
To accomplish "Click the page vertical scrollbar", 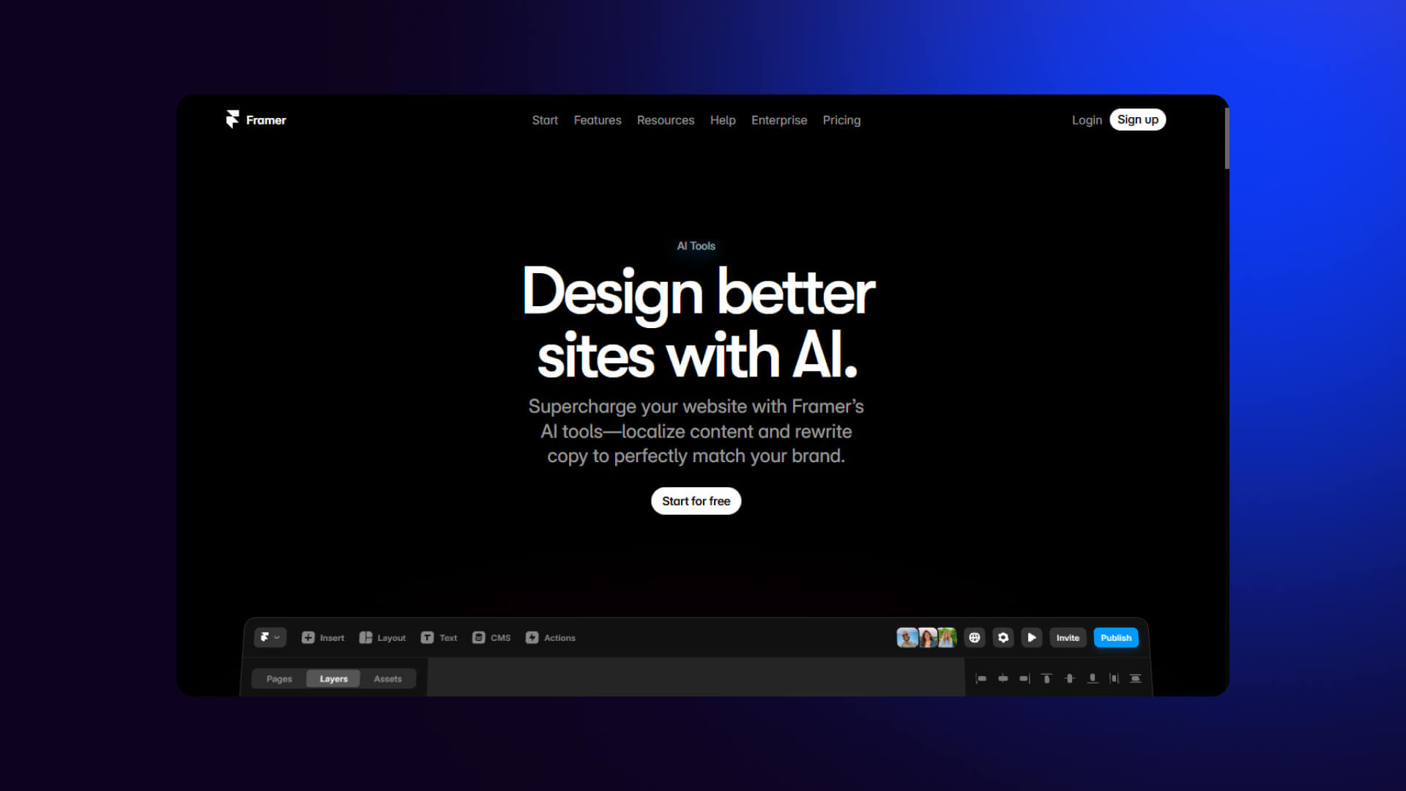I will [x=1227, y=139].
